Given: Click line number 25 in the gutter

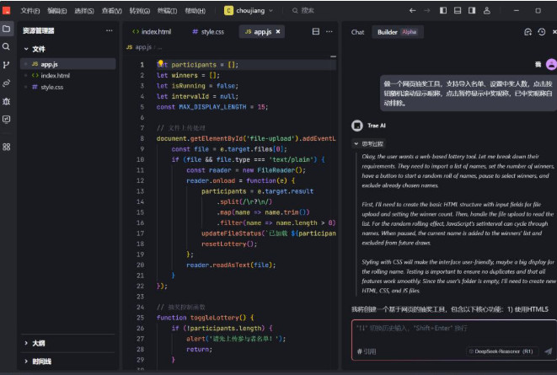Looking at the screenshot, I should [141, 318].
